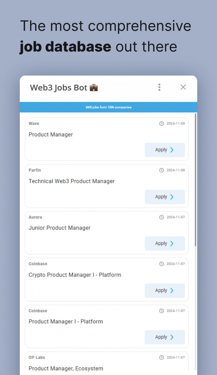Click the 'Aurora' company name
Viewport: 217px width, 375px height.
pyautogui.click(x=35, y=217)
